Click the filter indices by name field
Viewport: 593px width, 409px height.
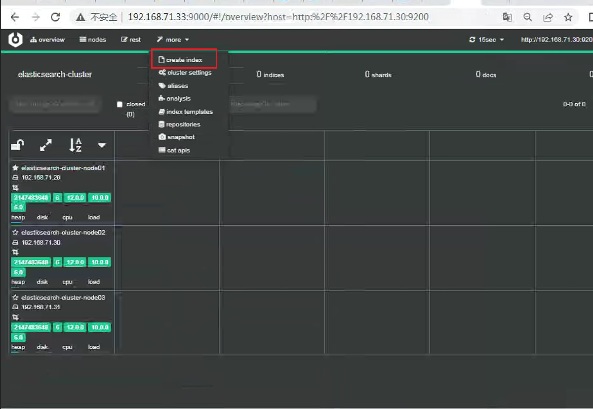pyautogui.click(x=55, y=104)
